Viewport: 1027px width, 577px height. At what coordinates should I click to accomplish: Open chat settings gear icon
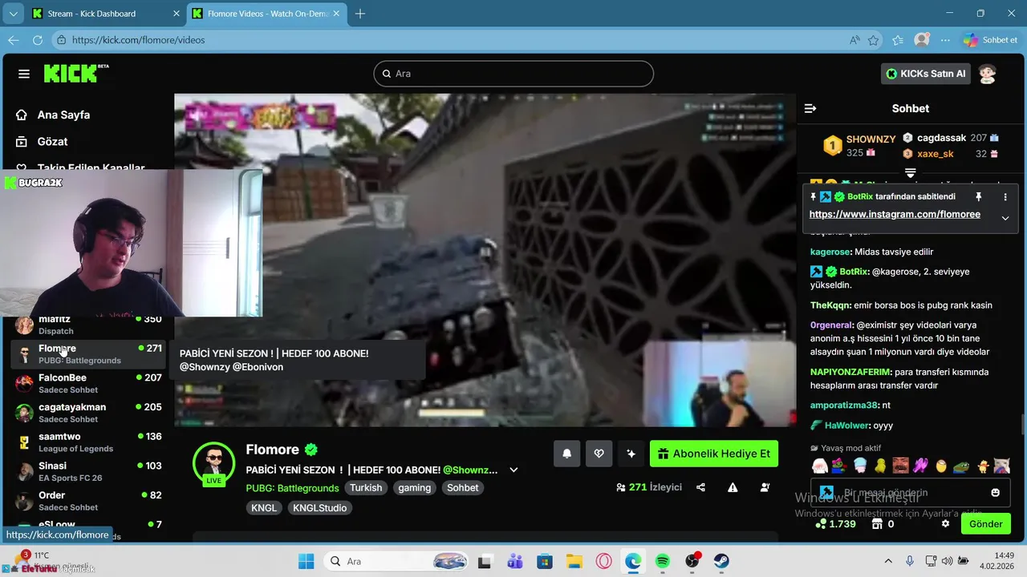945,524
